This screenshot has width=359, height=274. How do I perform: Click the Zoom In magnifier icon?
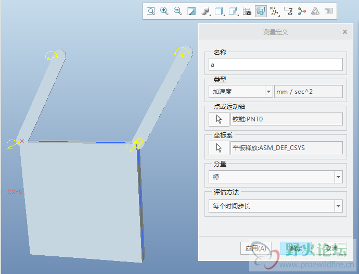[164, 11]
